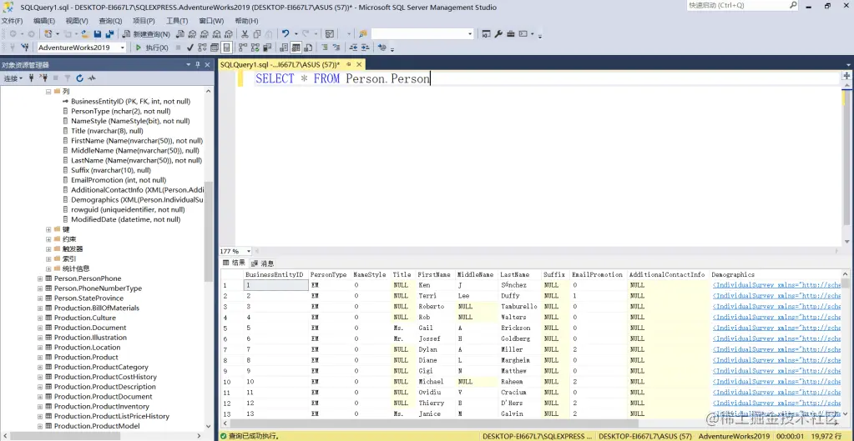Open the 帮助(H) menu

(x=246, y=21)
